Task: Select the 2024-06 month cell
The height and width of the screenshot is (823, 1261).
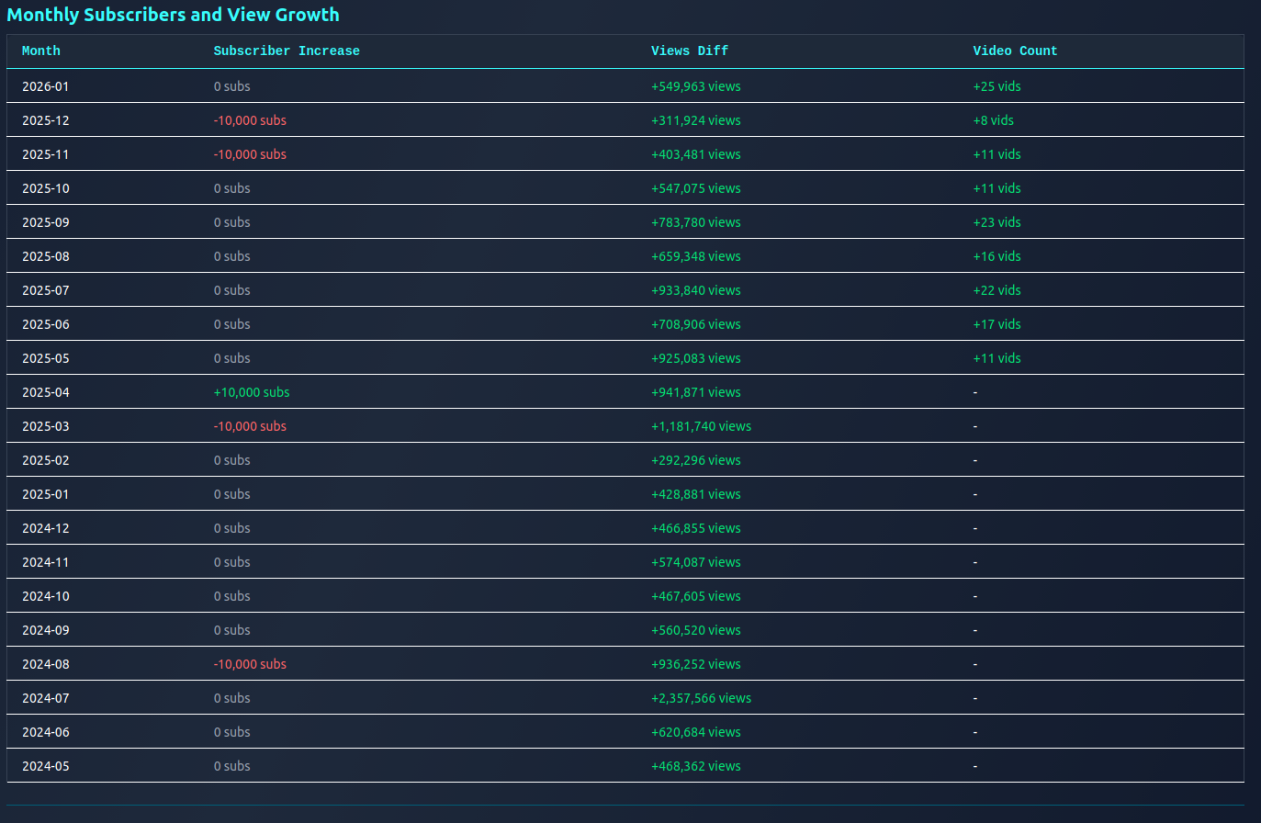Action: pyautogui.click(x=46, y=732)
